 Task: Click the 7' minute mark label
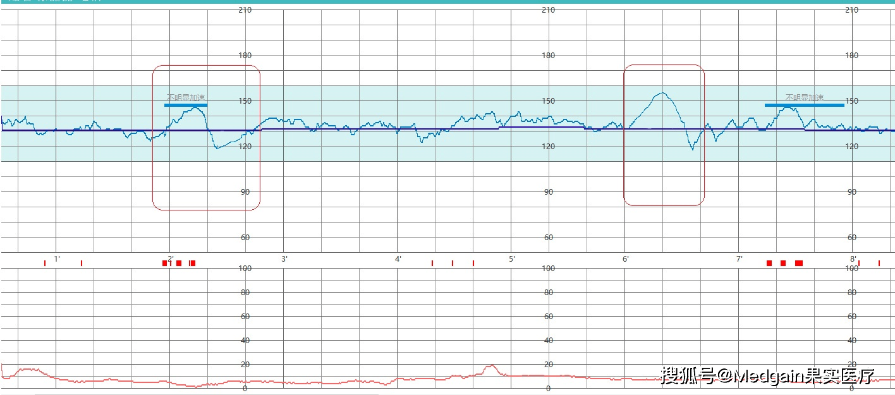click(740, 259)
